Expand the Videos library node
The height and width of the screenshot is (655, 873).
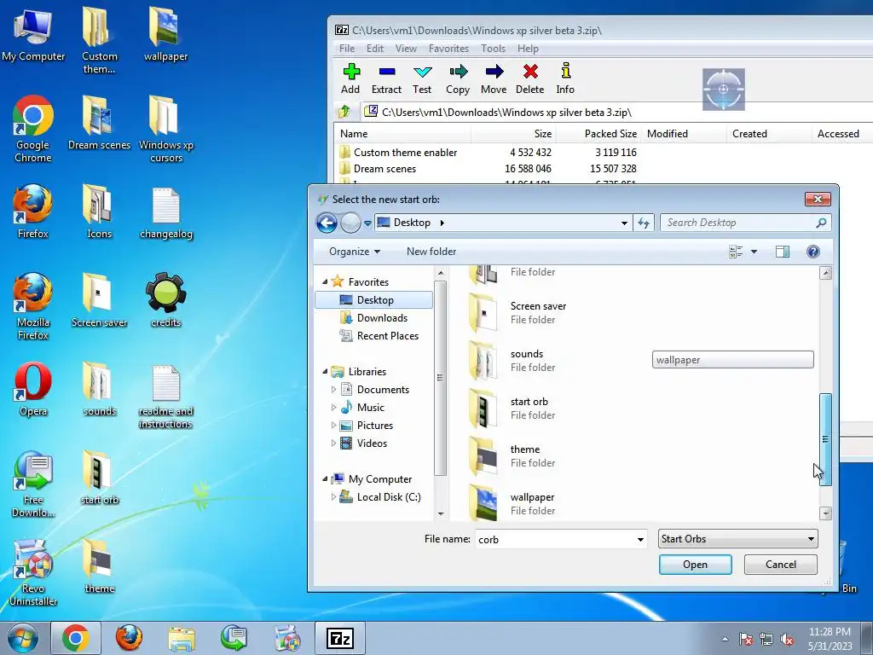(333, 443)
